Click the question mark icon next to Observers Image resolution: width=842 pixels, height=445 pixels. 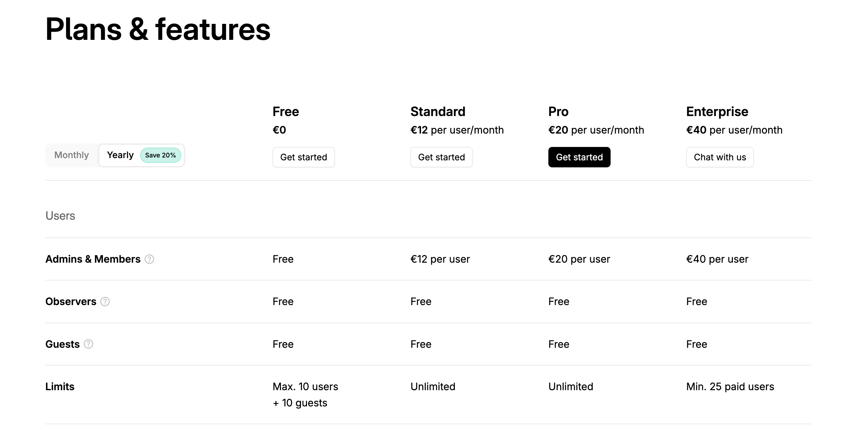[x=105, y=302]
